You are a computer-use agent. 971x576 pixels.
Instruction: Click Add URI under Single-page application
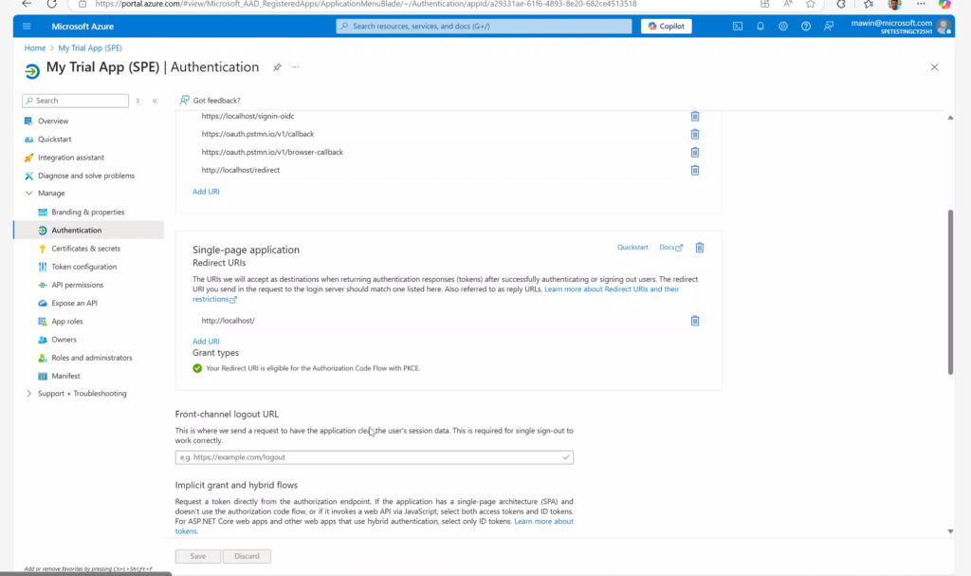[x=206, y=341]
